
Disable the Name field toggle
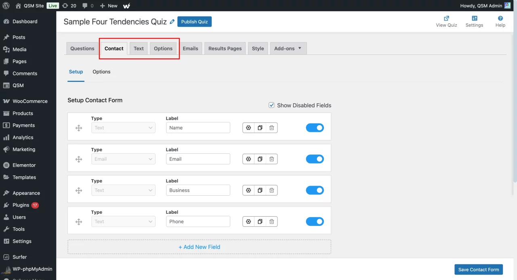tap(315, 128)
